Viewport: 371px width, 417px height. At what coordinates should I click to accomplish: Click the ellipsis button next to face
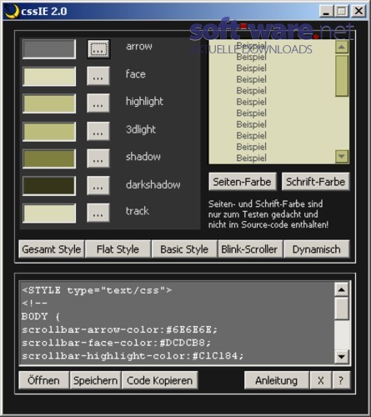[x=98, y=76]
